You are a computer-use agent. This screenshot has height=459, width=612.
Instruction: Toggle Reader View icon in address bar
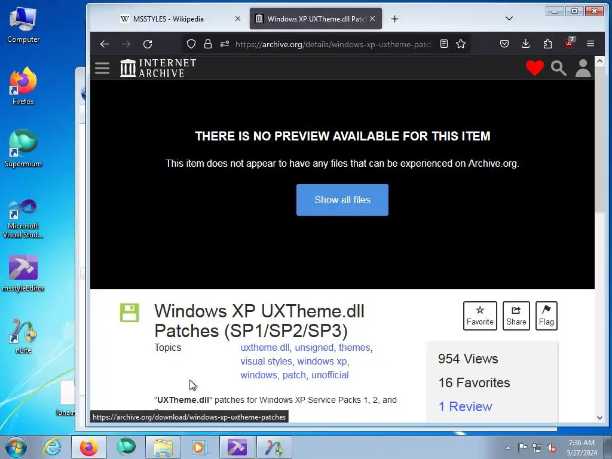(x=444, y=44)
